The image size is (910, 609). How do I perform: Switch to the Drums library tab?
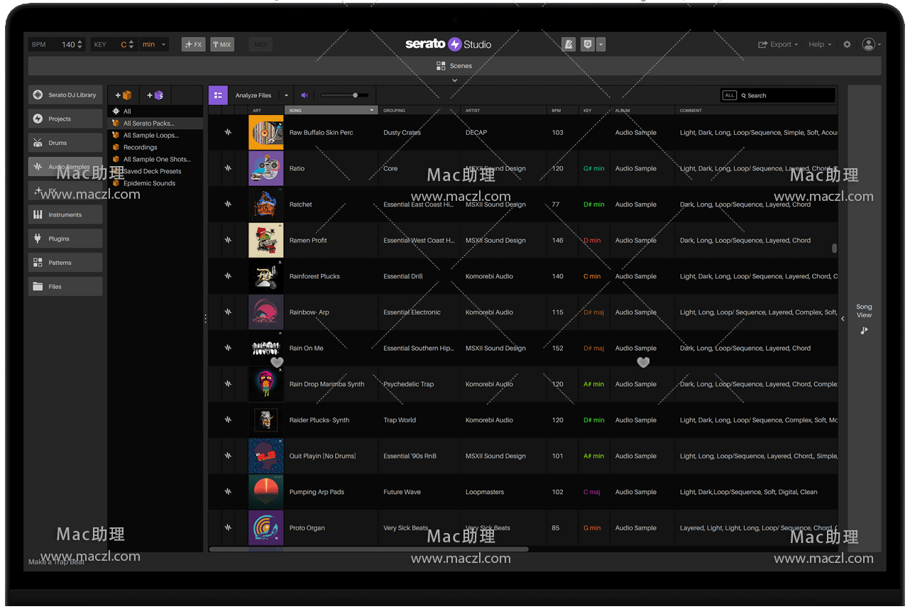coord(65,143)
